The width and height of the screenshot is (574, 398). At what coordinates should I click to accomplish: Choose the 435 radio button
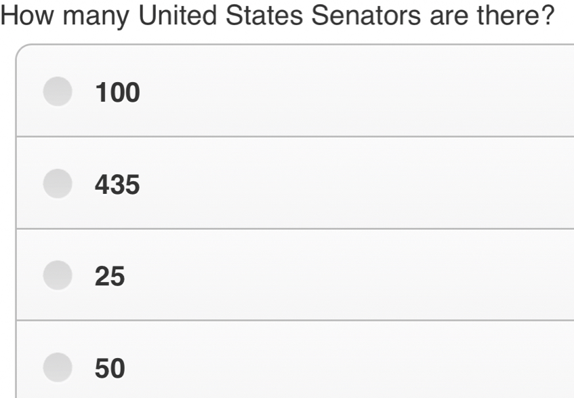tap(58, 184)
